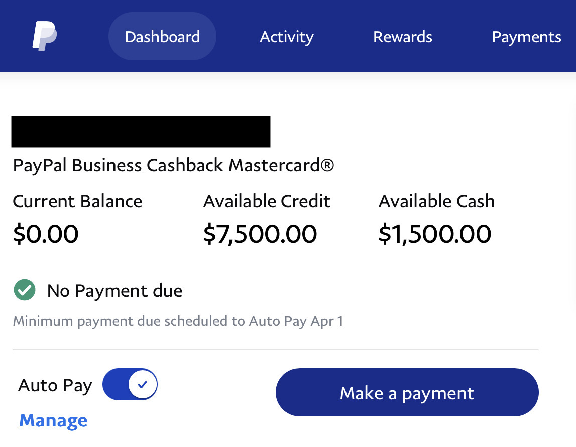Open the Payments tab
Screen dimensions: 576x447
(x=526, y=37)
